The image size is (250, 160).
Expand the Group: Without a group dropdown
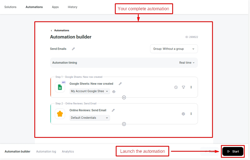[x=174, y=49]
